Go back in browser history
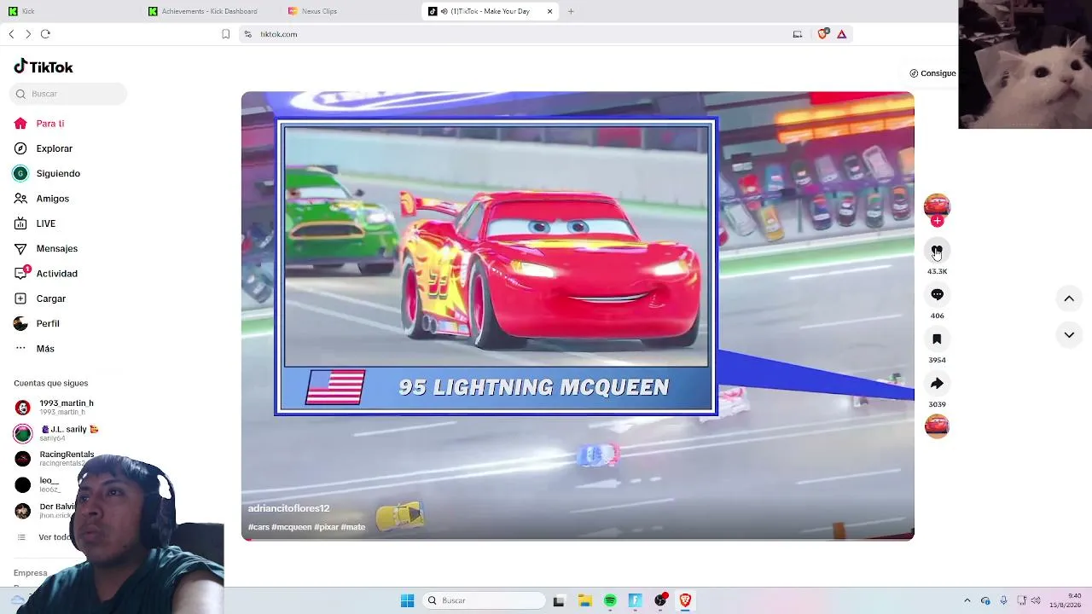1092x614 pixels. coord(11,34)
